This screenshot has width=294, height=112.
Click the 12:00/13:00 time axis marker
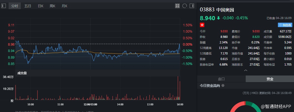(90, 104)
